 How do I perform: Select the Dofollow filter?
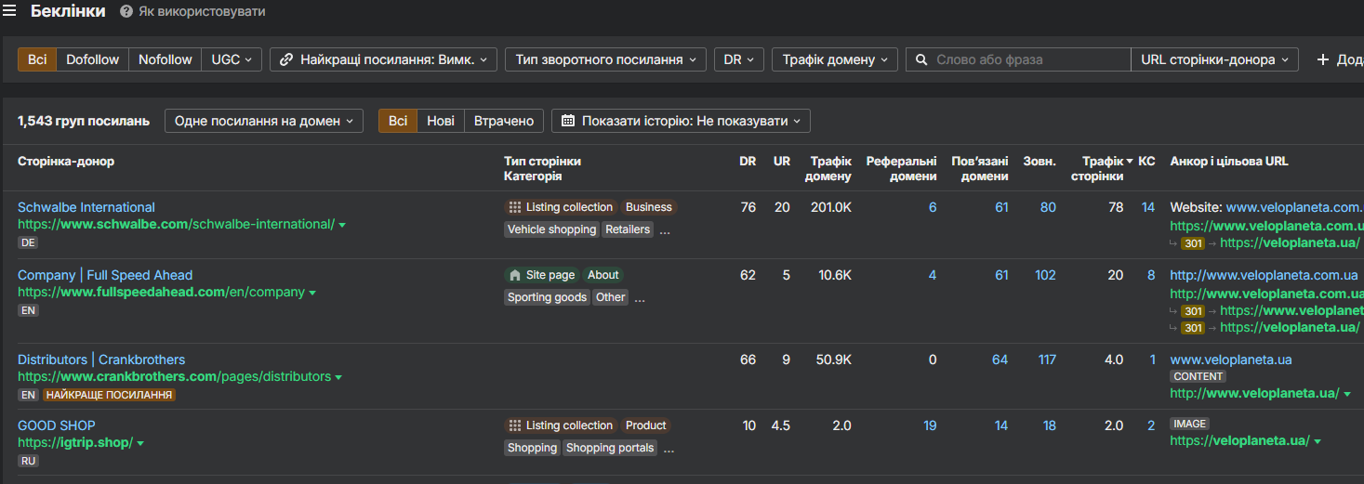pos(93,59)
